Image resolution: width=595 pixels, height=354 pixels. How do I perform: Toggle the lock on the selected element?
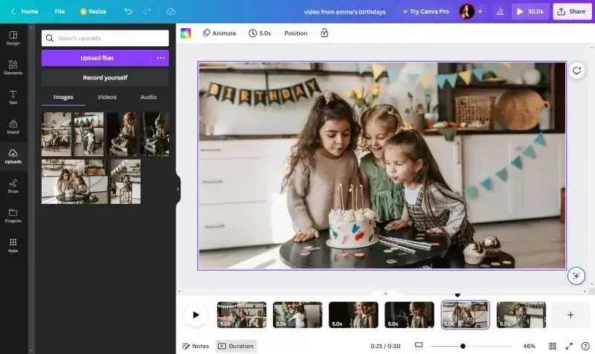(324, 33)
